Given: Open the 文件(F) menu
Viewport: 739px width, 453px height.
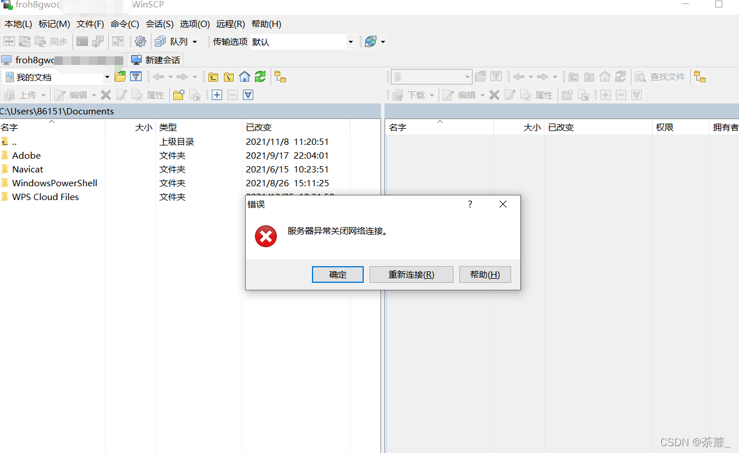Looking at the screenshot, I should coord(90,24).
